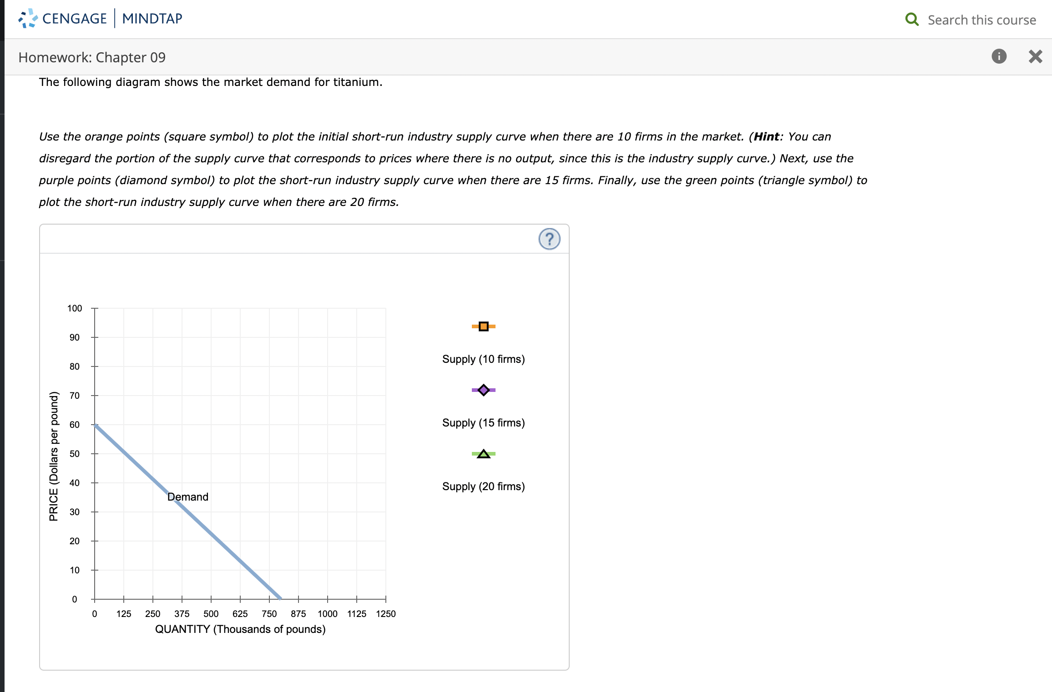
Task: Select the purple diamond Supply (15 firms) marker
Action: (483, 390)
